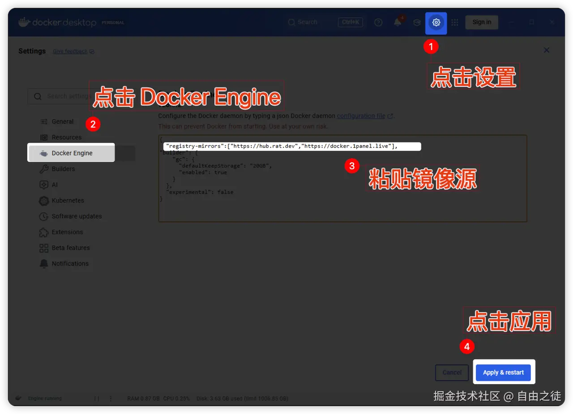
Task: Click the Notifications bell sidebar icon
Action: coord(44,264)
